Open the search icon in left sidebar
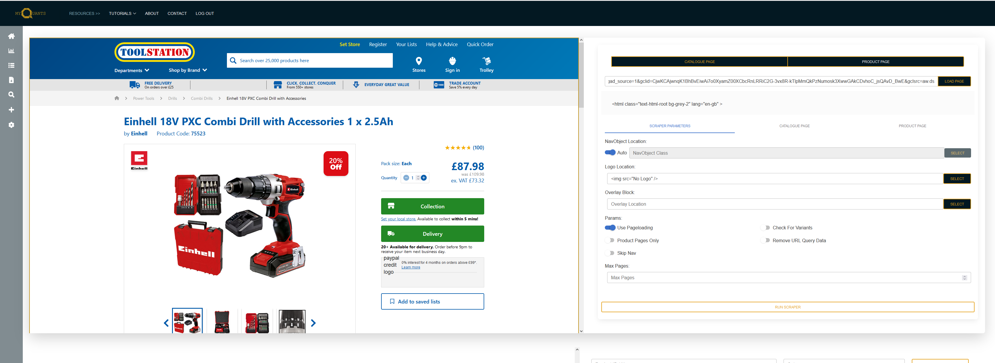 tap(11, 95)
